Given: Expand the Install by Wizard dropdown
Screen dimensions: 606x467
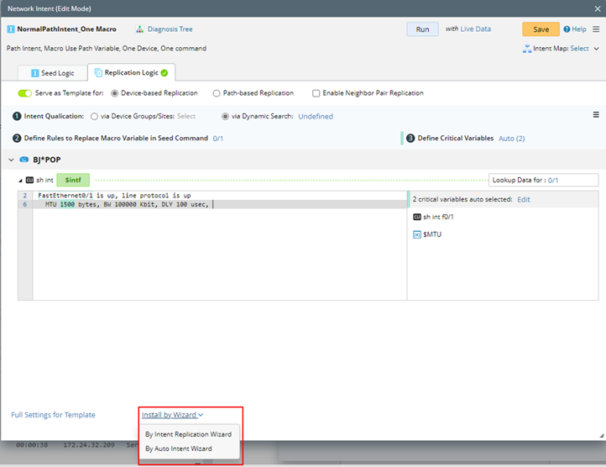Looking at the screenshot, I should coord(172,415).
